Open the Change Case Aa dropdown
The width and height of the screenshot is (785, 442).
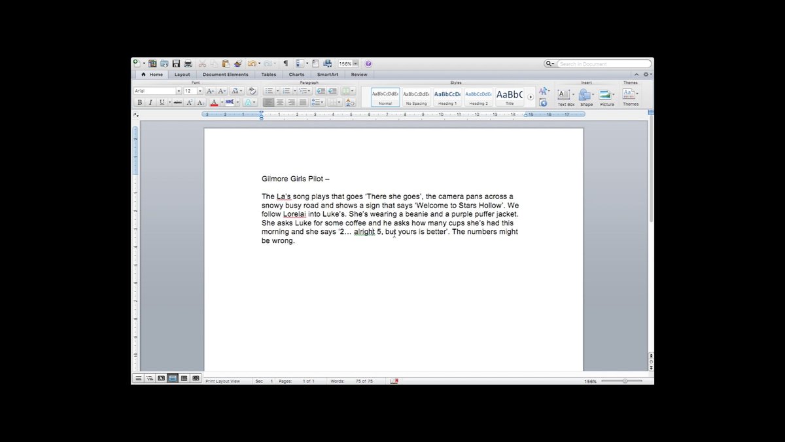coord(236,91)
